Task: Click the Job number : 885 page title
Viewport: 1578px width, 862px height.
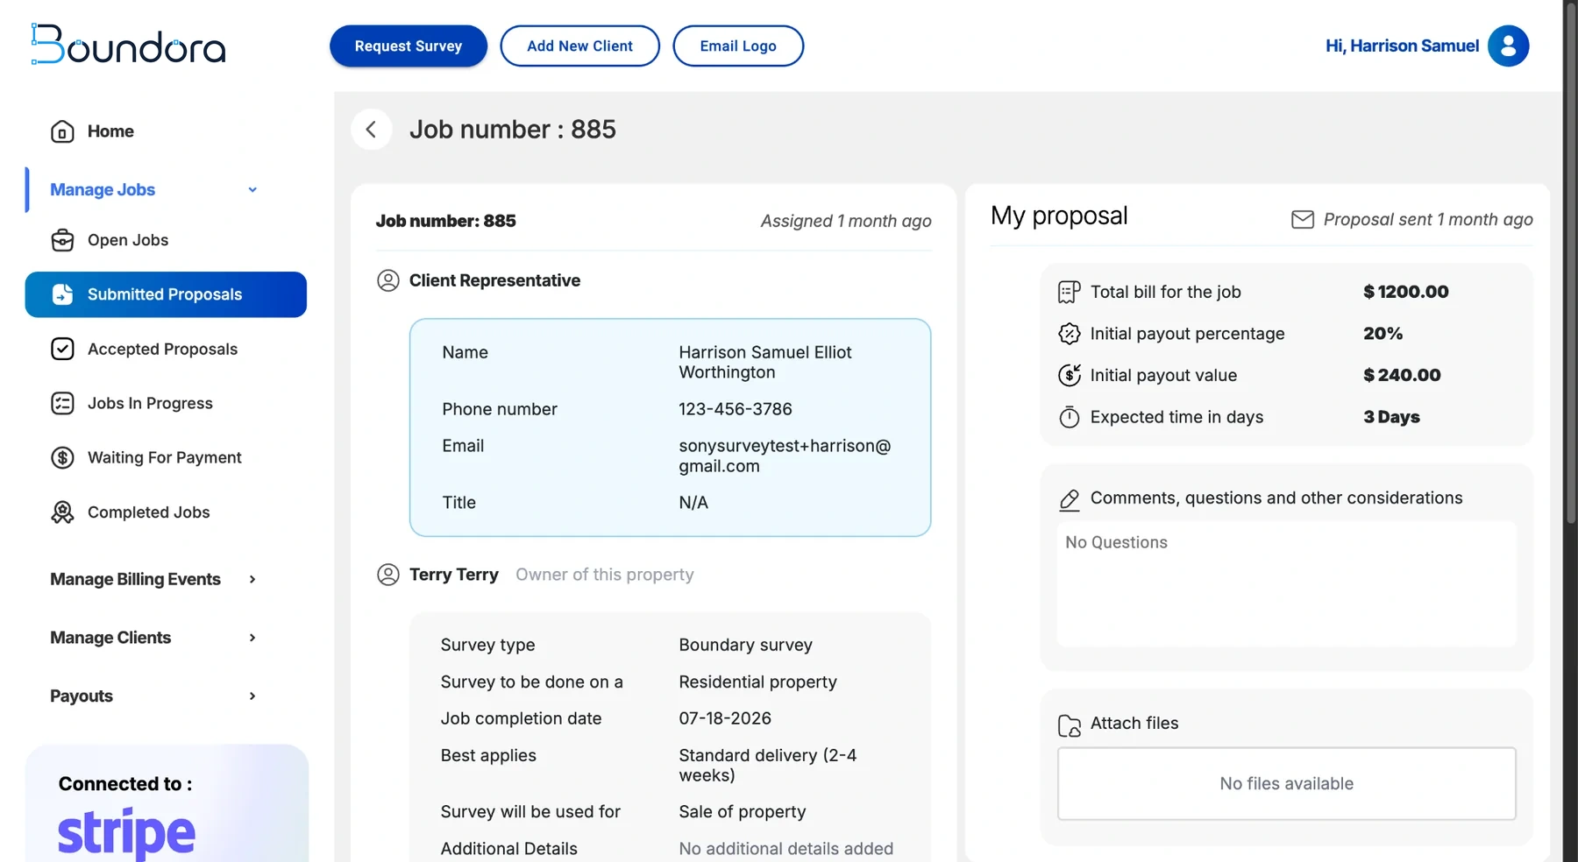Action: pos(513,130)
